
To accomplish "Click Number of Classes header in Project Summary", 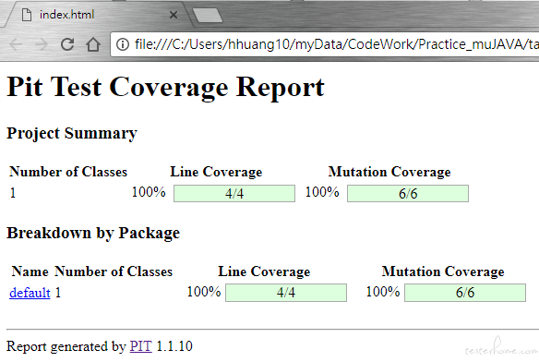I will pyautogui.click(x=68, y=172).
